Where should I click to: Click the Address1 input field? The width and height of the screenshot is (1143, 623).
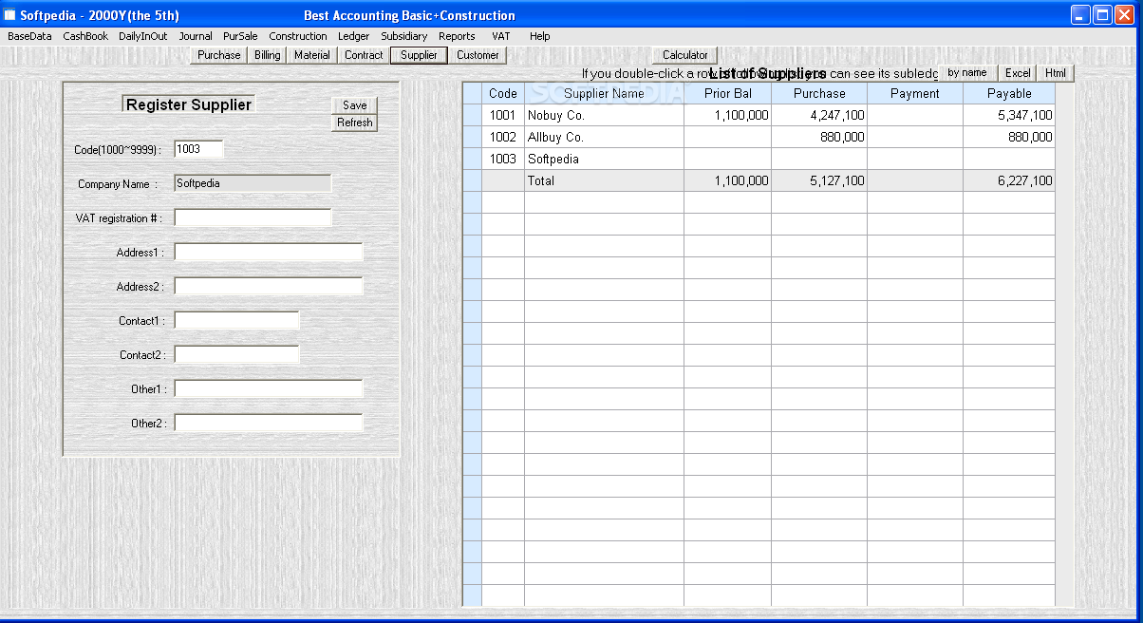(x=269, y=252)
